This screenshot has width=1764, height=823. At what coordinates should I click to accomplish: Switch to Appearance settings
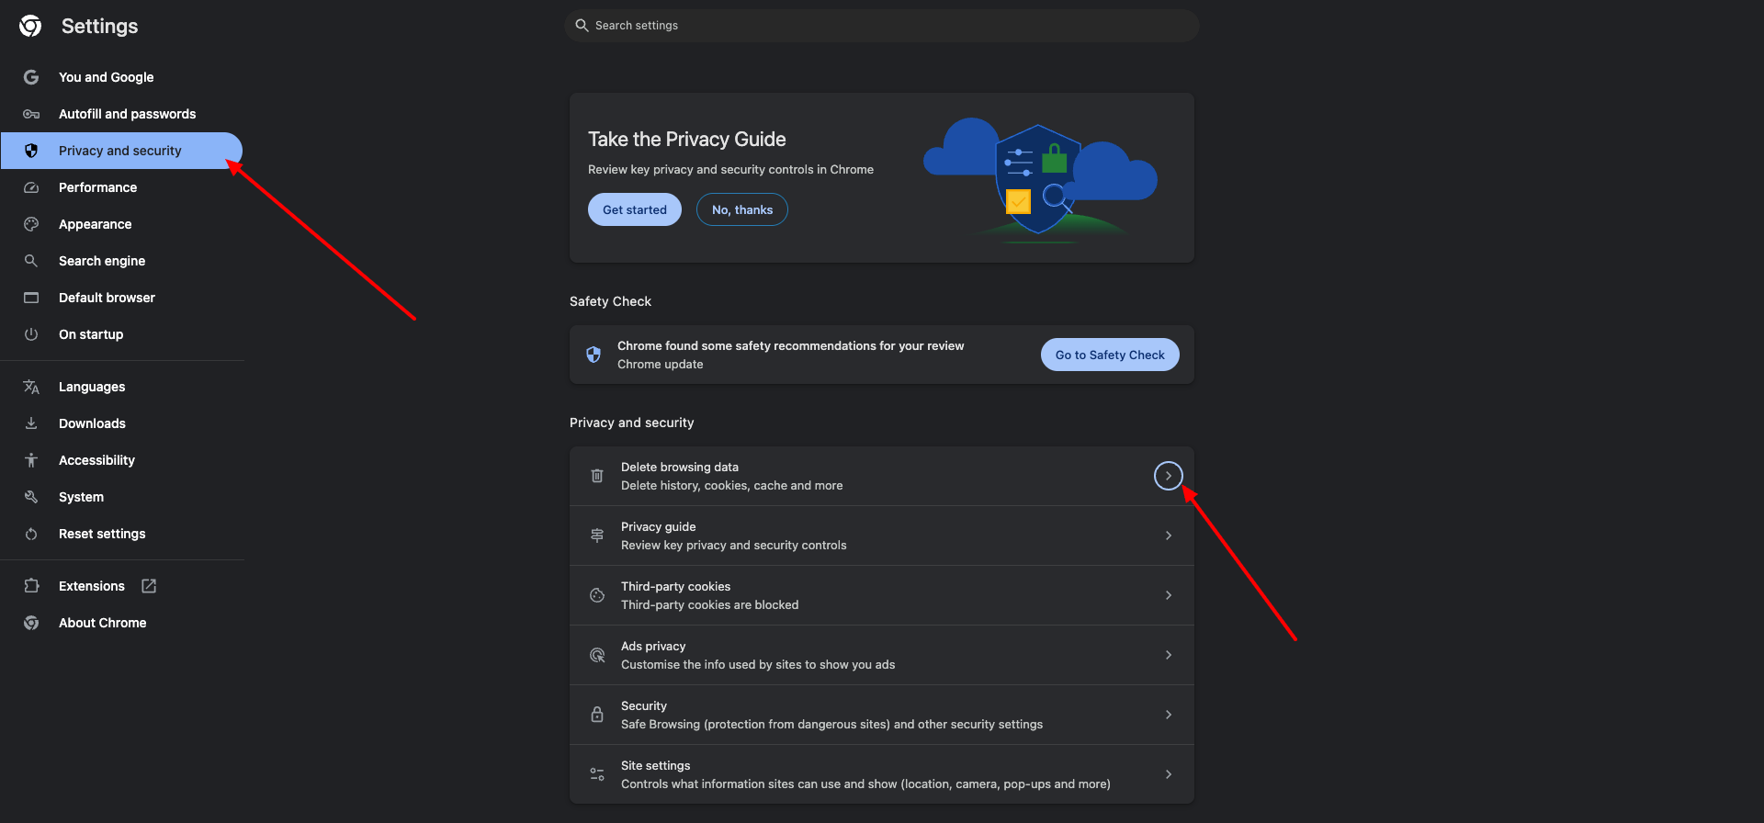coord(121,224)
